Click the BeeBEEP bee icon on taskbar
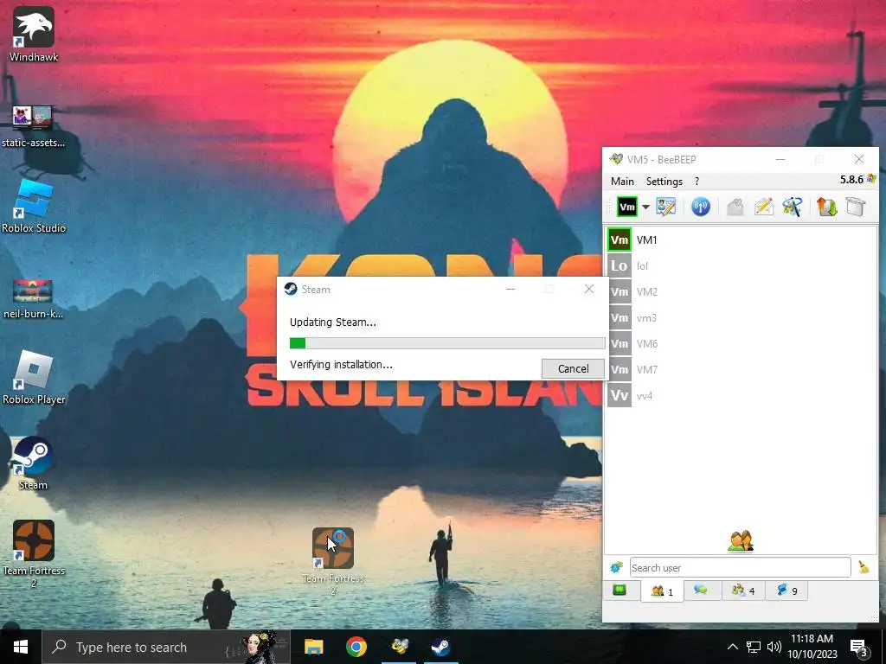 tap(399, 647)
